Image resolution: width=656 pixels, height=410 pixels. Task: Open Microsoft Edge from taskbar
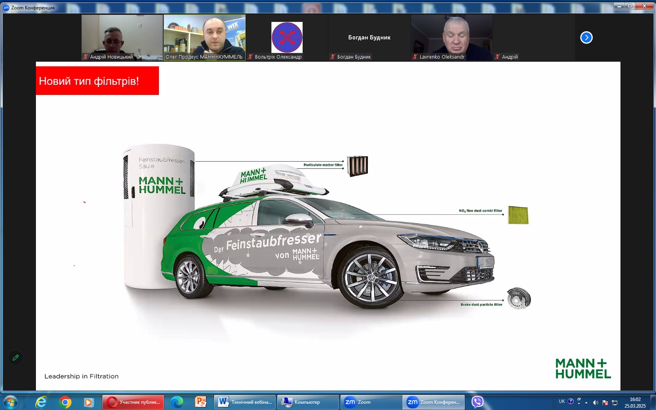(177, 402)
